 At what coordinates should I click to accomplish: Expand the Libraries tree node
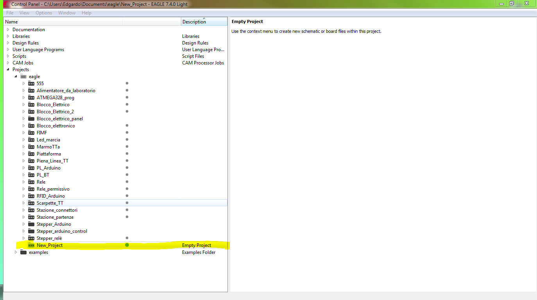pyautogui.click(x=8, y=36)
